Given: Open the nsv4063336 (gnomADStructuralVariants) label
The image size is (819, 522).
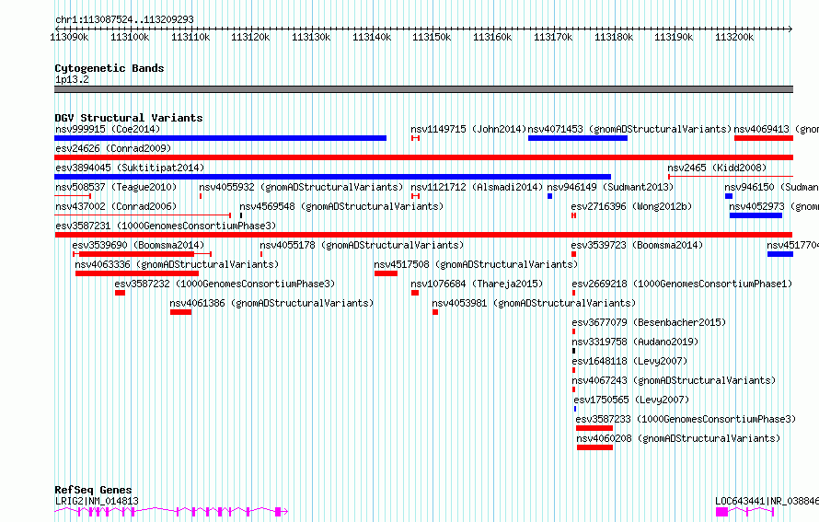Looking at the screenshot, I should pyautogui.click(x=177, y=264).
